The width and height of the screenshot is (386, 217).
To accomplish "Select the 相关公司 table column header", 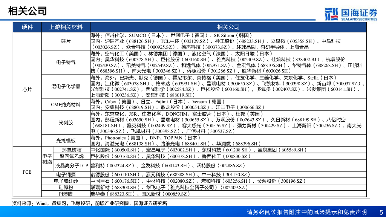I will tap(228, 27).
